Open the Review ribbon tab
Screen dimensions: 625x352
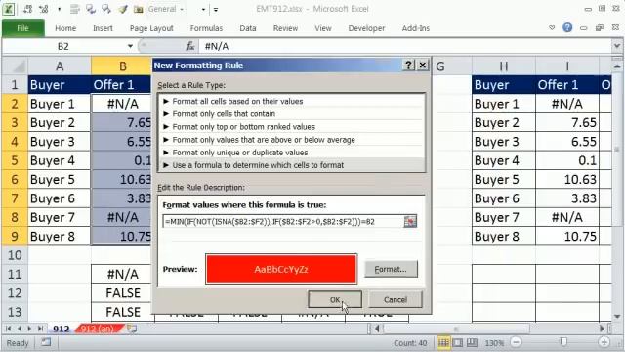[x=285, y=28]
